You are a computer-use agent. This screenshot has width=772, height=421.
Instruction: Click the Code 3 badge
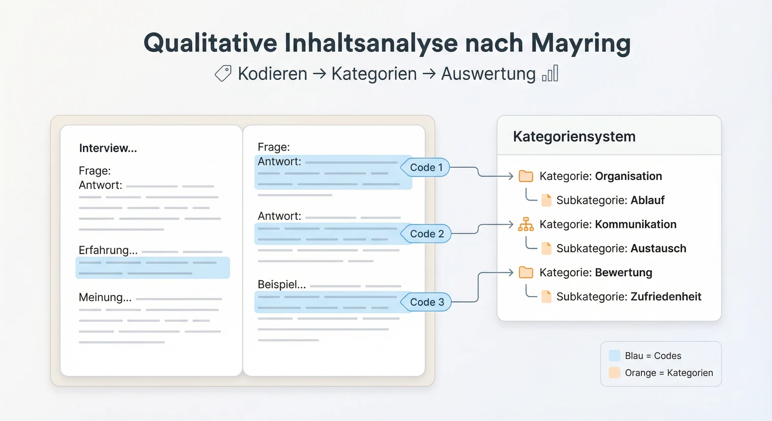coord(426,302)
